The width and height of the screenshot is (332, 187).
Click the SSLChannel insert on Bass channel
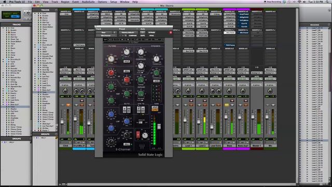coord(229,33)
